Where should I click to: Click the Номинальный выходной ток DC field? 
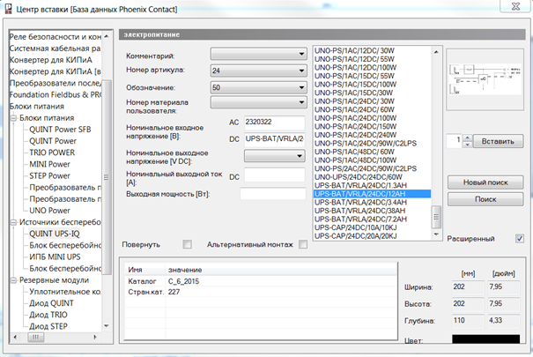tap(275, 175)
